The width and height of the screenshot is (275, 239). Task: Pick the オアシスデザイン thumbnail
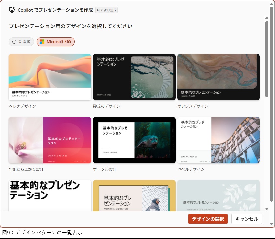pos(218,77)
